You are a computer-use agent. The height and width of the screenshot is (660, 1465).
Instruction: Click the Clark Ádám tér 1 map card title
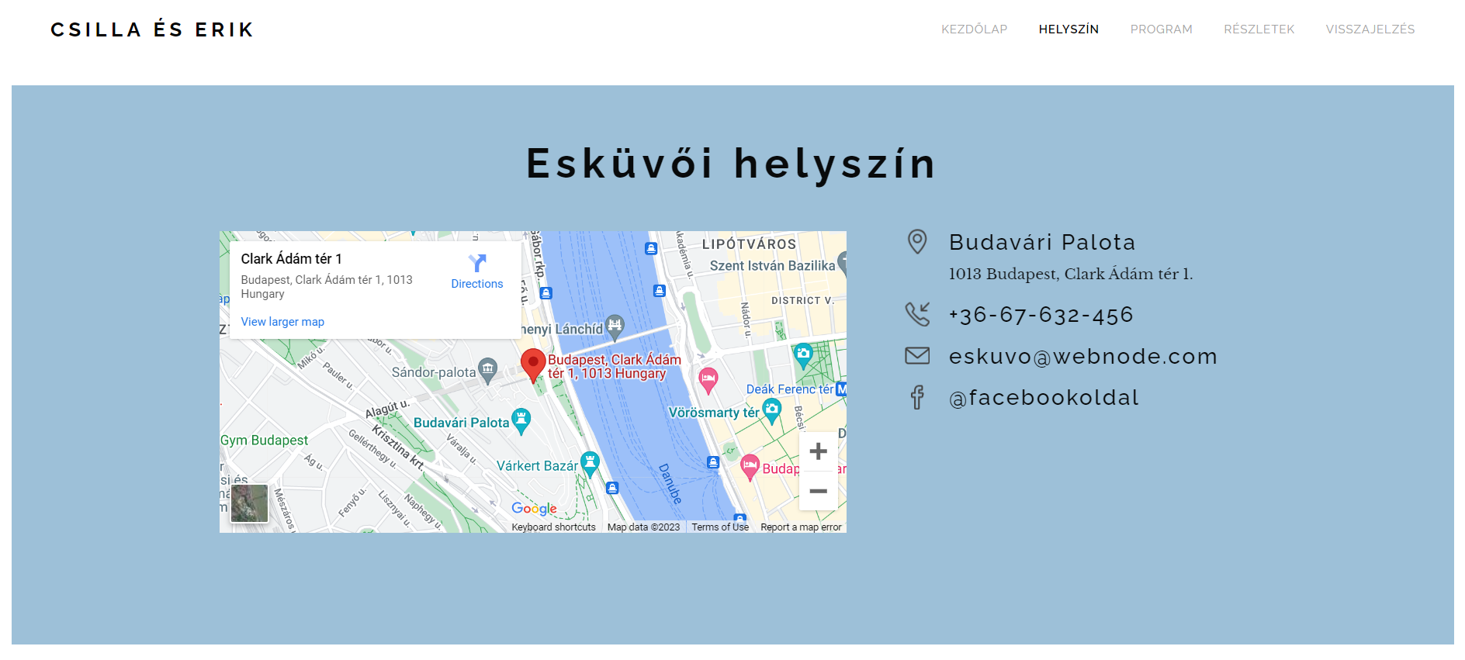291,259
